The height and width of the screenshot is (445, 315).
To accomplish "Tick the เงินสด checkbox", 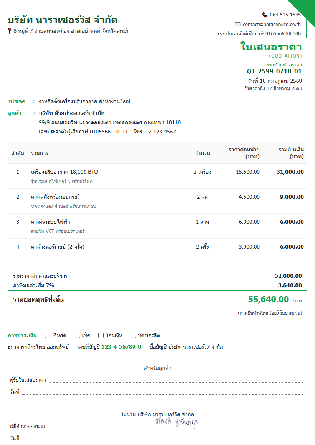I will pos(48,335).
